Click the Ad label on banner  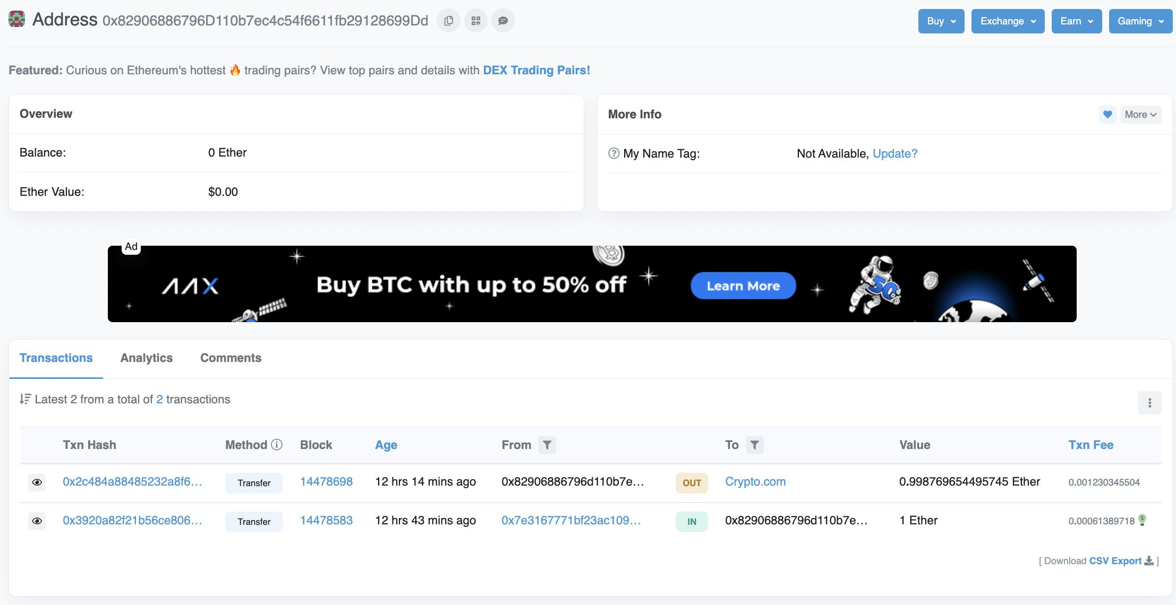[131, 247]
